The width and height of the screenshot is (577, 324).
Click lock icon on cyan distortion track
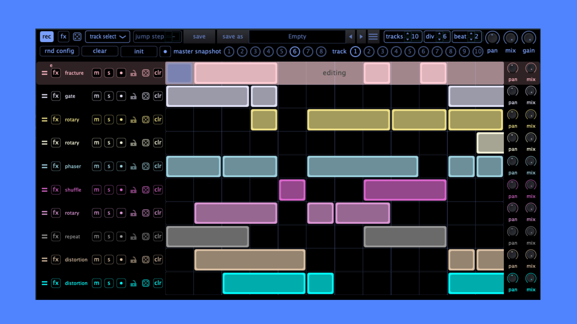click(x=133, y=283)
